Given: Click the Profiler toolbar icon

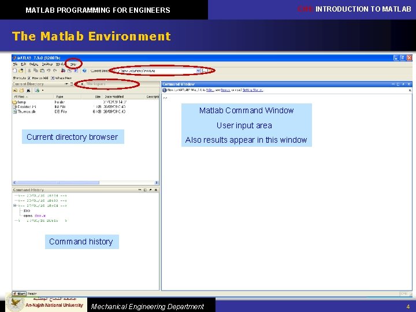Looking at the screenshot, I should (x=76, y=71).
